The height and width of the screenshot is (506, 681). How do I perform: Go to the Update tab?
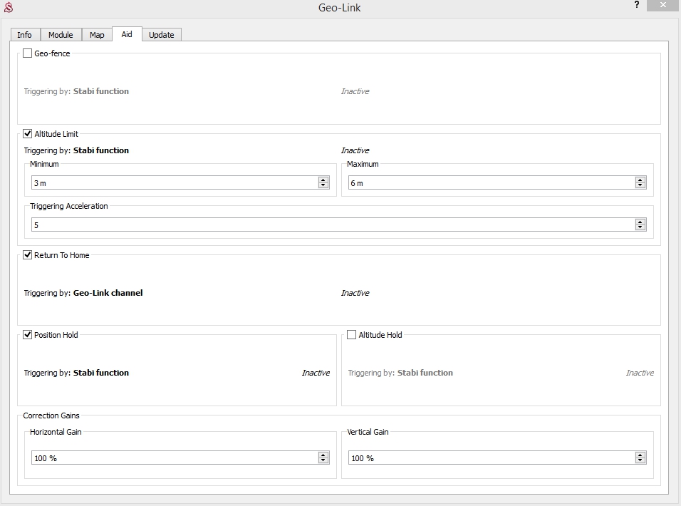click(x=161, y=35)
